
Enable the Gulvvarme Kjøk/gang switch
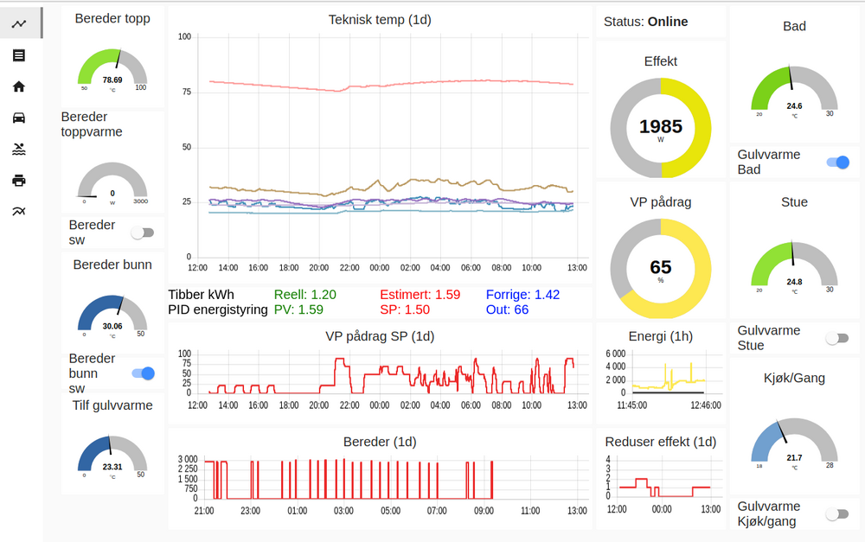pos(837,514)
